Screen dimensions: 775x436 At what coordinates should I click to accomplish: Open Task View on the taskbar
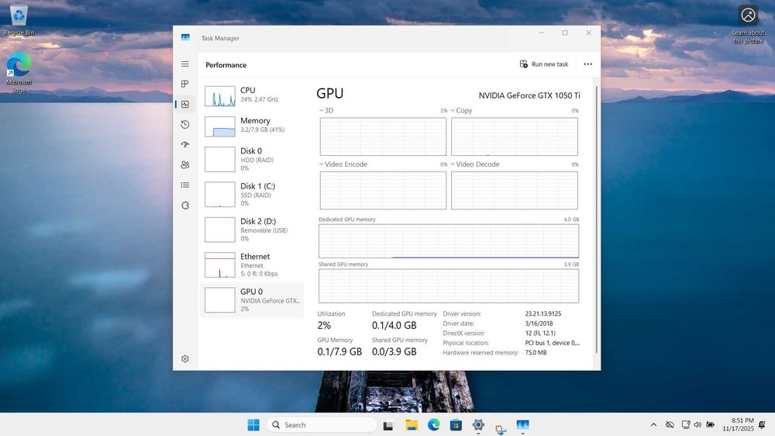388,425
